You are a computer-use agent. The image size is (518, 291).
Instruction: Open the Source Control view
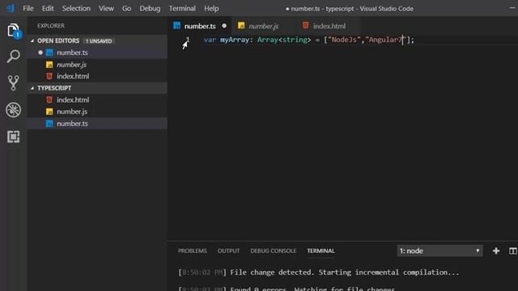pyautogui.click(x=13, y=82)
